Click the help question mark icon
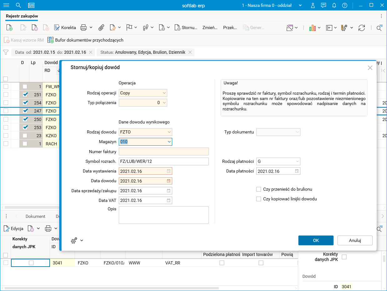The image size is (387, 291). [344, 5]
